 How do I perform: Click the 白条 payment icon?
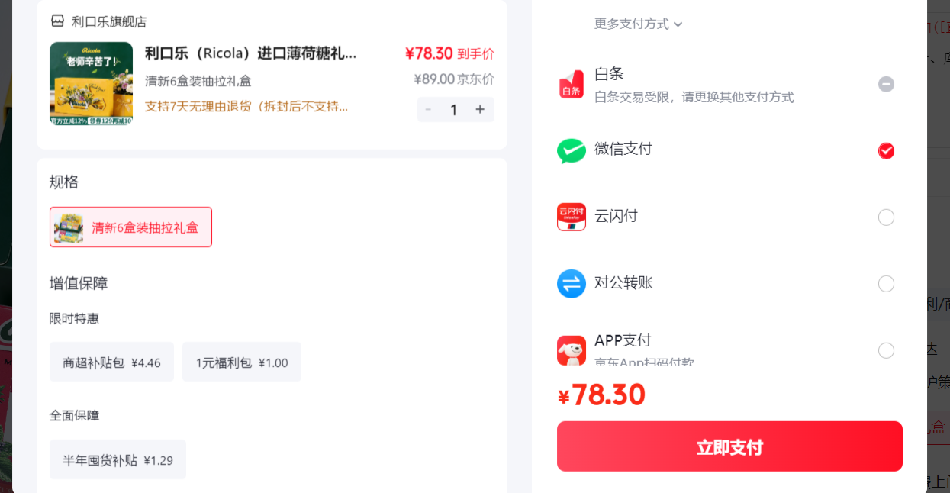tap(572, 85)
